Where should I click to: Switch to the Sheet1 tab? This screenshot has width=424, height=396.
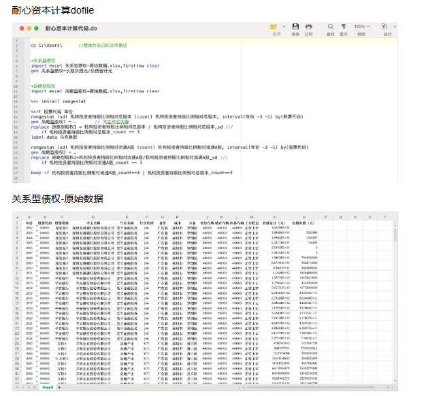pos(48,387)
